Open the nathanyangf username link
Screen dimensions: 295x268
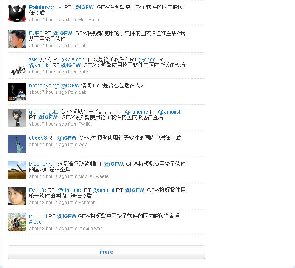pyautogui.click(x=44, y=86)
